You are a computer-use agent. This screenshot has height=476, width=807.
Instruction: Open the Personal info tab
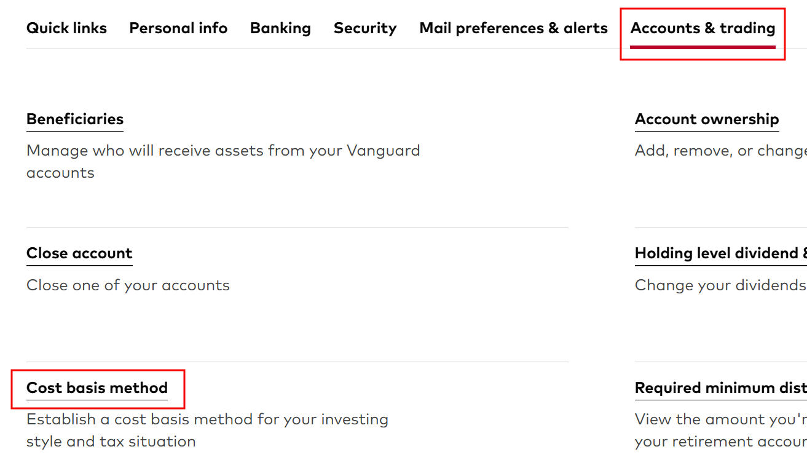[x=178, y=28]
